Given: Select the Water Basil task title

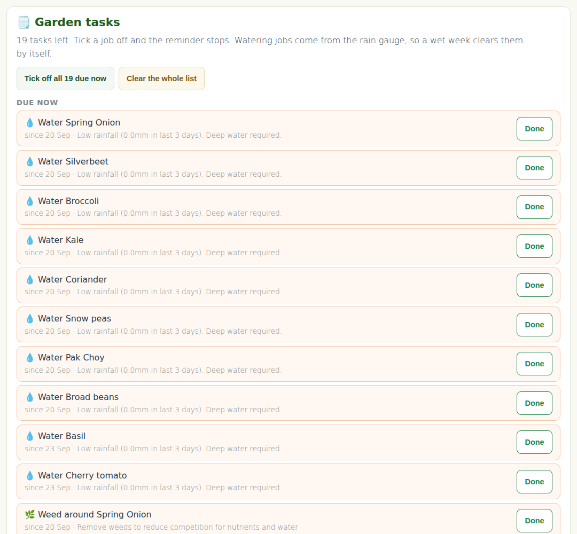Looking at the screenshot, I should tap(62, 436).
